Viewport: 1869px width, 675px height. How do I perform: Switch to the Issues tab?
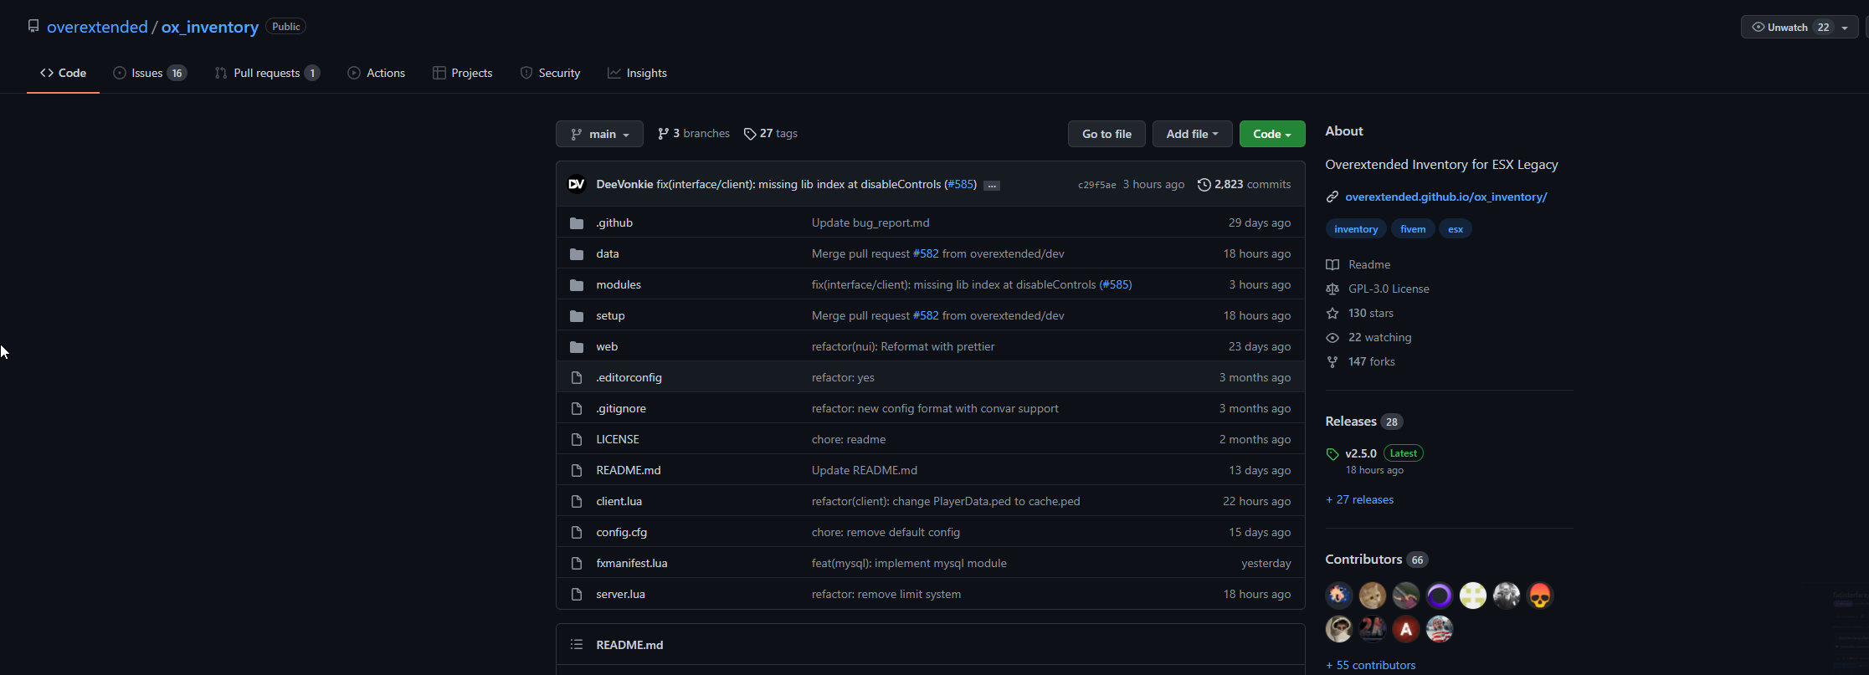tap(149, 74)
